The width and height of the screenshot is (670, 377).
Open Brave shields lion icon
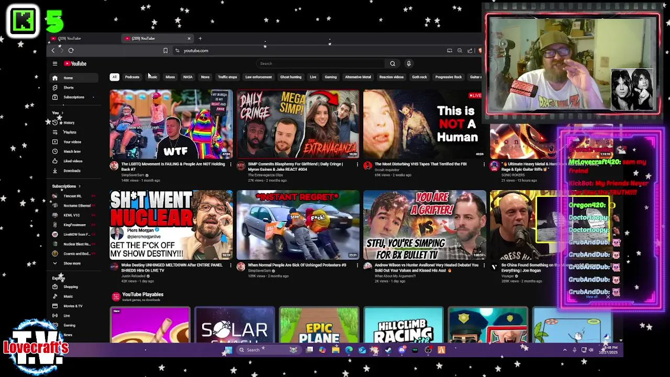pos(479,50)
